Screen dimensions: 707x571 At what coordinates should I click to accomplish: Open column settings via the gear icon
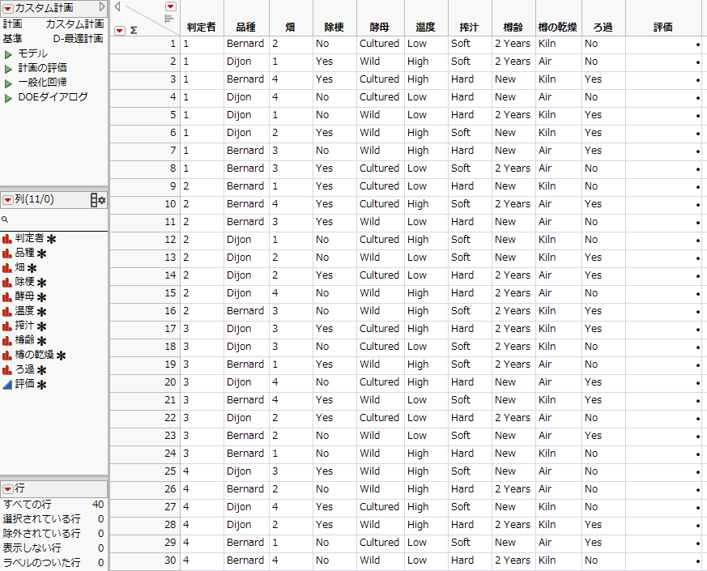tap(102, 199)
